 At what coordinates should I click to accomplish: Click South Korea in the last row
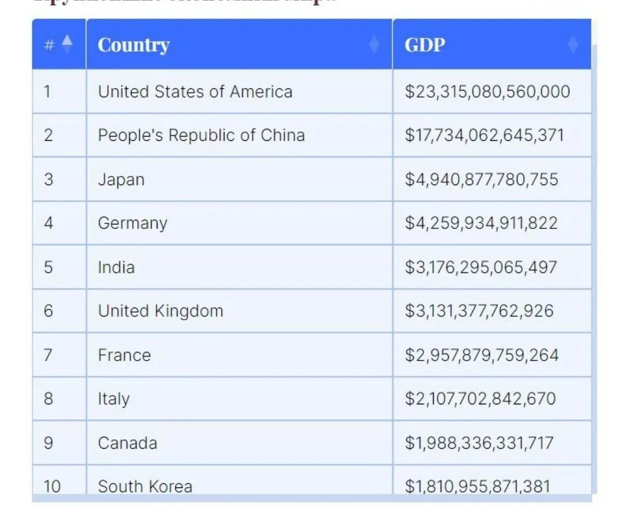click(145, 486)
